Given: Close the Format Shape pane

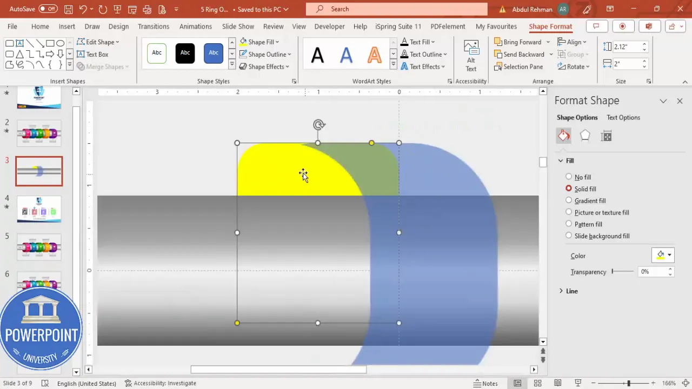Looking at the screenshot, I should (x=680, y=101).
